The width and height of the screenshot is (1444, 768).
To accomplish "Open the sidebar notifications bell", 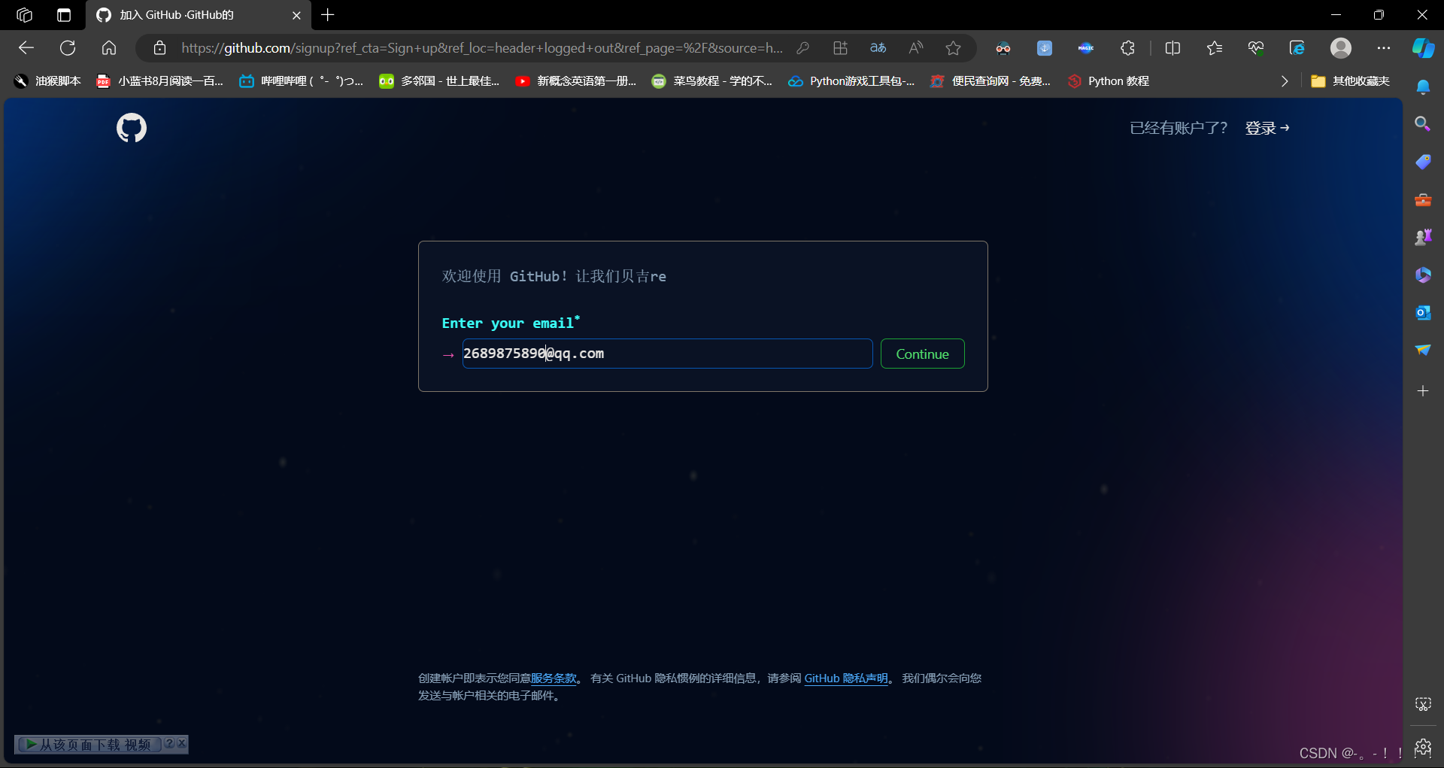I will pyautogui.click(x=1423, y=87).
